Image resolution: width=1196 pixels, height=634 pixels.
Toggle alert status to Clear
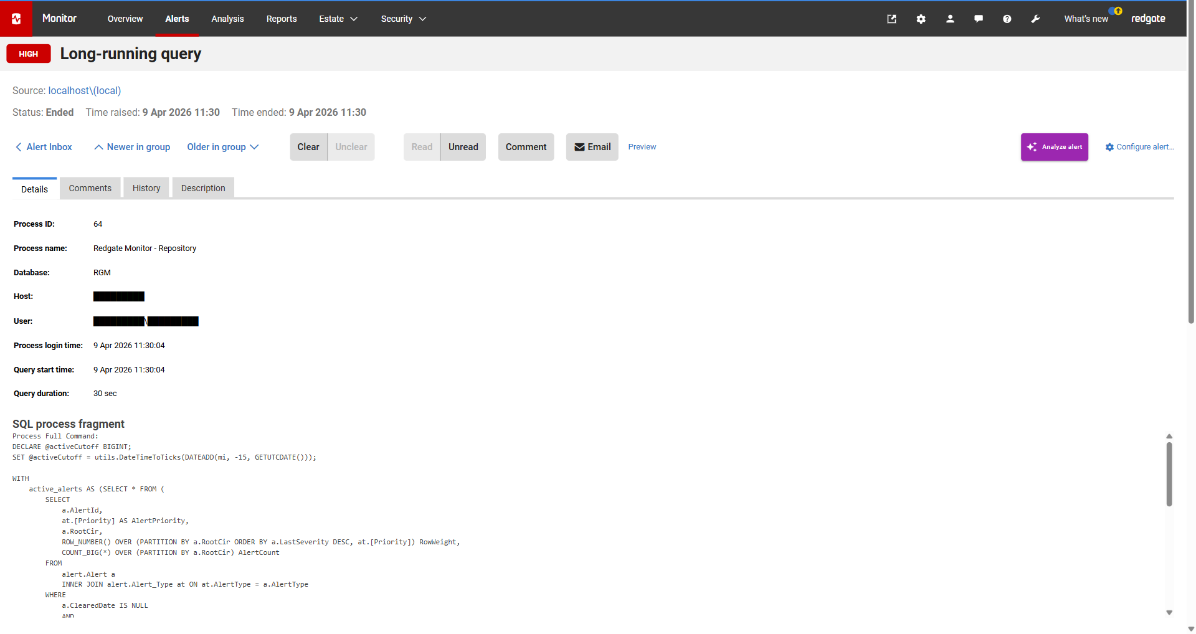point(308,147)
